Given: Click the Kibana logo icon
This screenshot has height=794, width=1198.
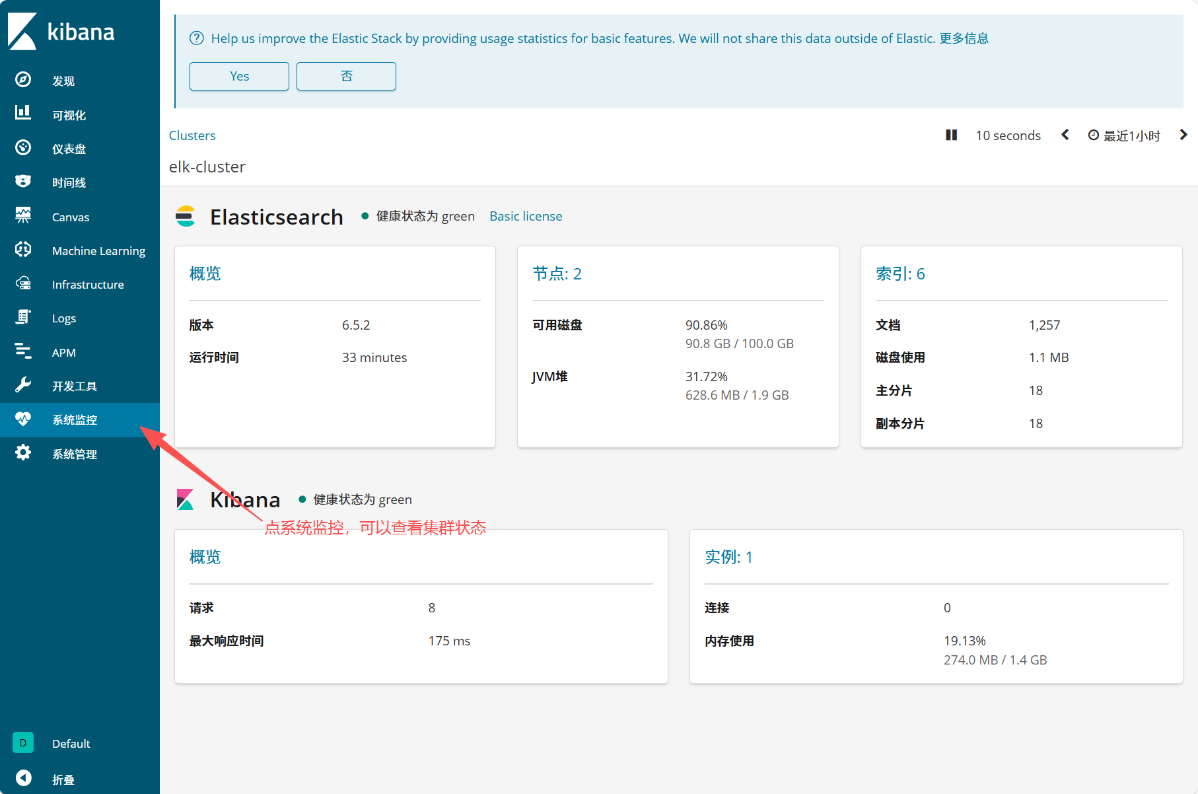Looking at the screenshot, I should coord(22,31).
